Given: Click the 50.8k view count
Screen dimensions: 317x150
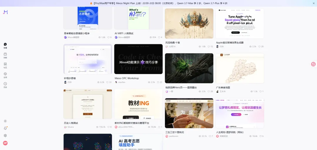Looking at the screenshot, I should click(x=154, y=127).
